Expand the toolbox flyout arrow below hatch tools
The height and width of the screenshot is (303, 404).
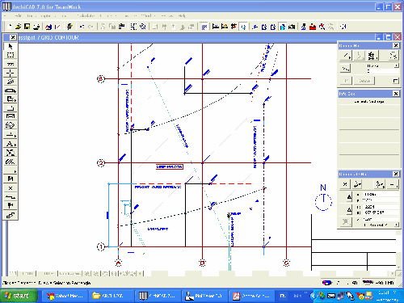pos(11,171)
